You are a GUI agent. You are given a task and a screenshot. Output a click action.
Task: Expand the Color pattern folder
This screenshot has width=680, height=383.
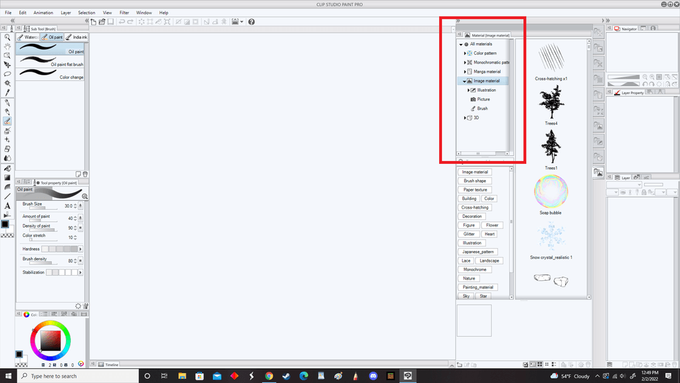coord(465,53)
